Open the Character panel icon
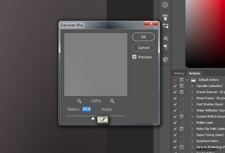This screenshot has width=225, height=153. coord(165,38)
